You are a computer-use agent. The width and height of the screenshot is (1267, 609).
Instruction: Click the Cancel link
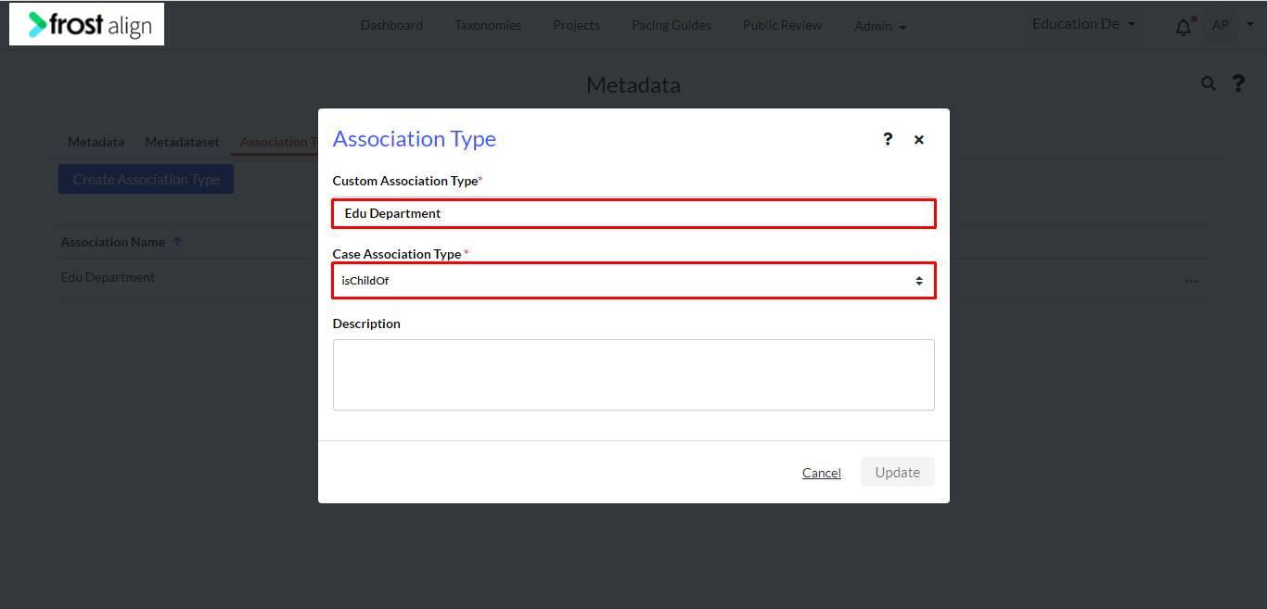pyautogui.click(x=822, y=473)
